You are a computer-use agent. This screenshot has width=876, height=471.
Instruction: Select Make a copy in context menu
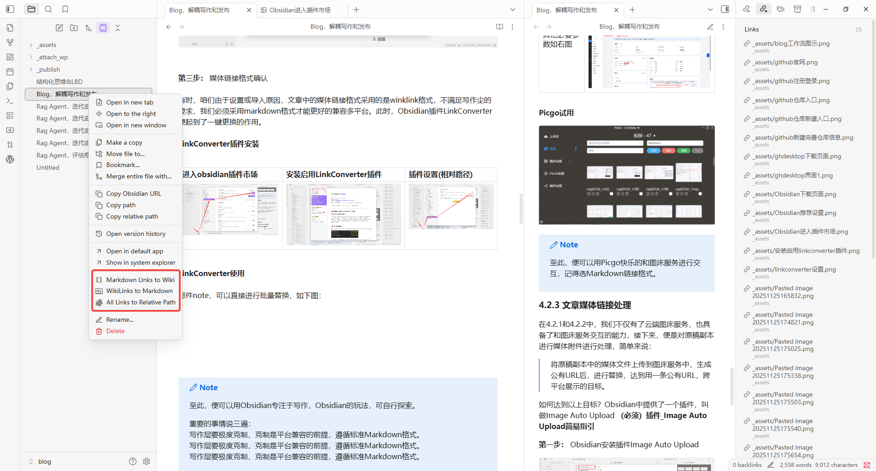(124, 142)
